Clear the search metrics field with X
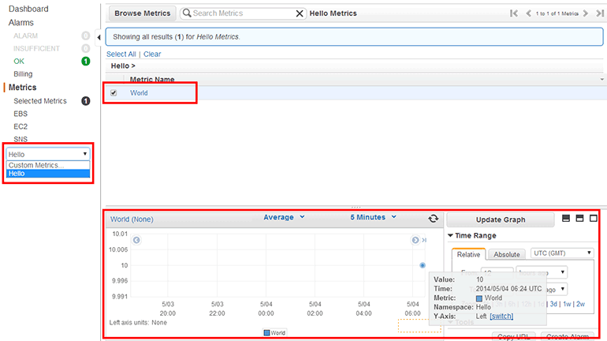The height and width of the screenshot is (341, 607). pyautogui.click(x=300, y=13)
